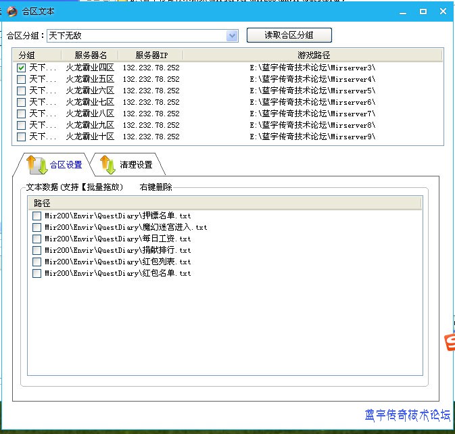The image size is (455, 434).
Task: Open the 合区分组 dropdown arrow
Action: tap(232, 35)
